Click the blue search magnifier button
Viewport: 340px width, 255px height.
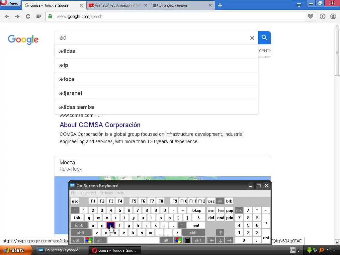click(x=264, y=38)
